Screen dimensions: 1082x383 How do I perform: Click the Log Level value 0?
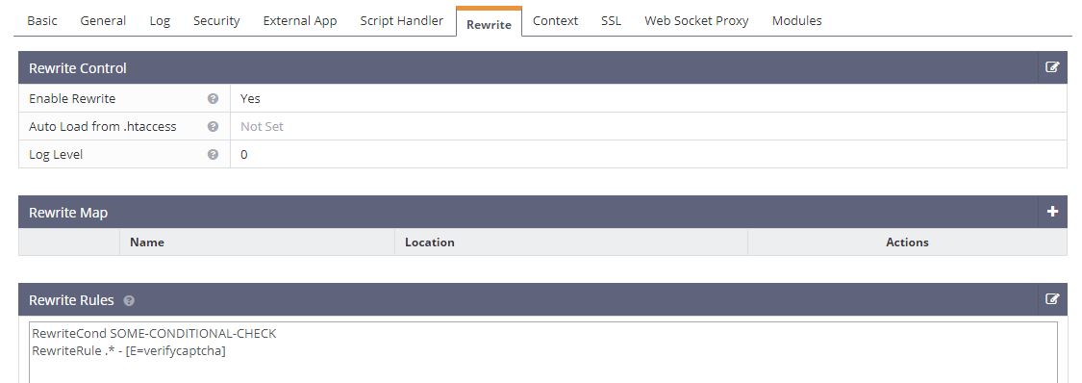pos(244,155)
